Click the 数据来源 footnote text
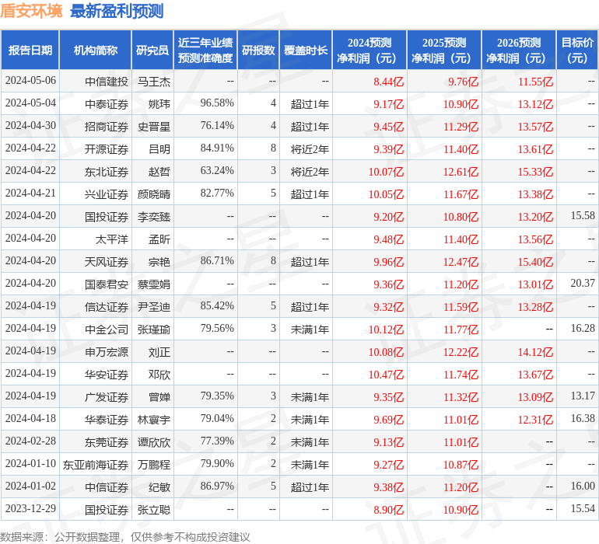The height and width of the screenshot is (544, 599). [125, 537]
